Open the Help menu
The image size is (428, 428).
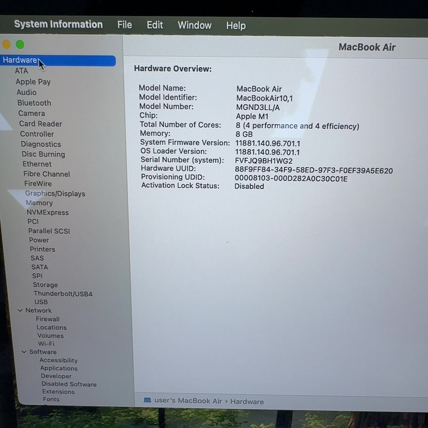pos(236,26)
